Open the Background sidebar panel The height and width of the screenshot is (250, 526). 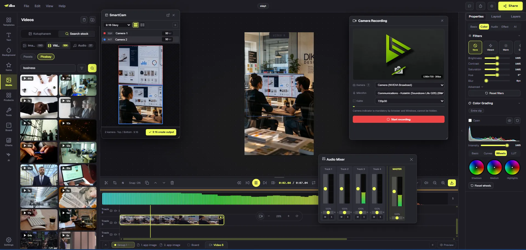pyautogui.click(x=8, y=52)
